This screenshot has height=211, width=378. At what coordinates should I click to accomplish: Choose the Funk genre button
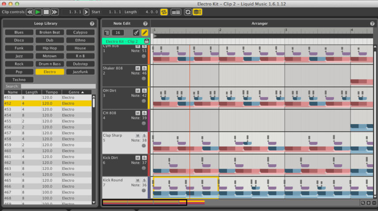pyautogui.click(x=19, y=48)
